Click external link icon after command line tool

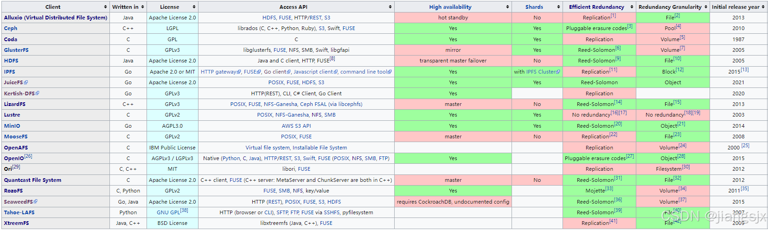point(390,72)
